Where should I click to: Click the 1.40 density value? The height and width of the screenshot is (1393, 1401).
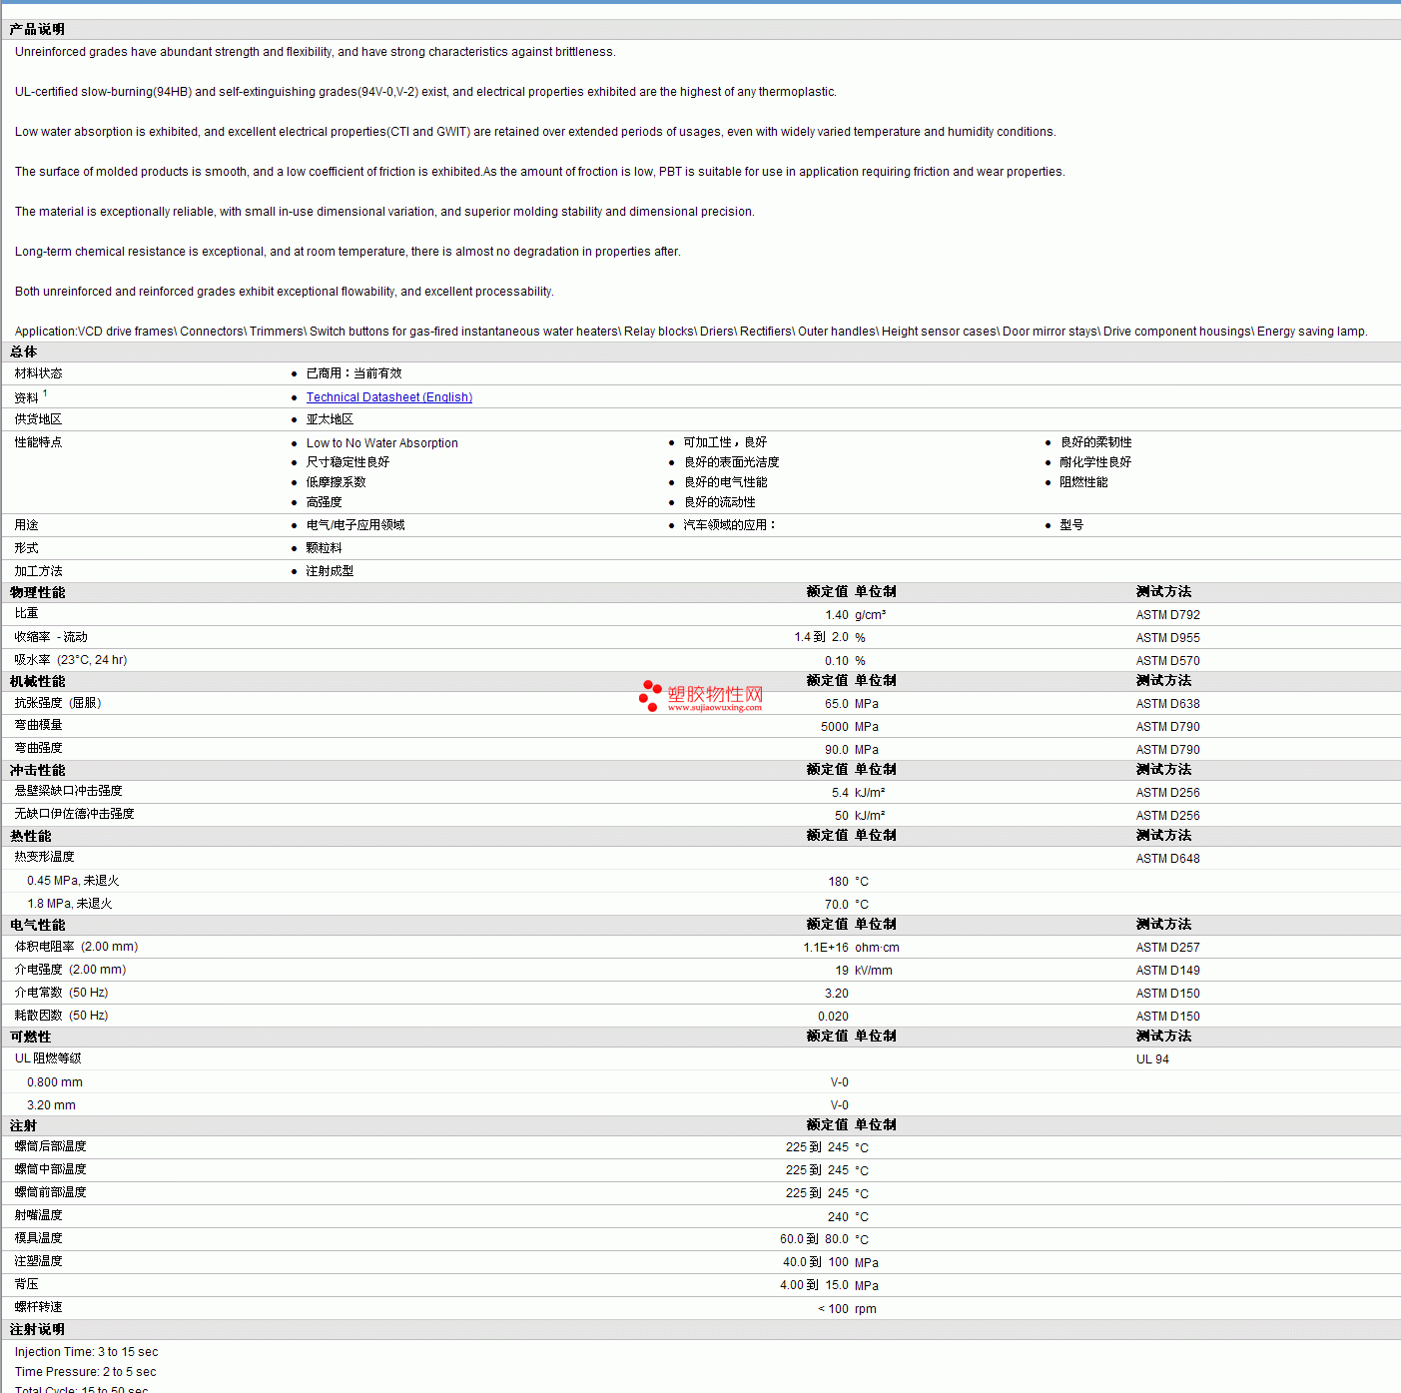837,615
